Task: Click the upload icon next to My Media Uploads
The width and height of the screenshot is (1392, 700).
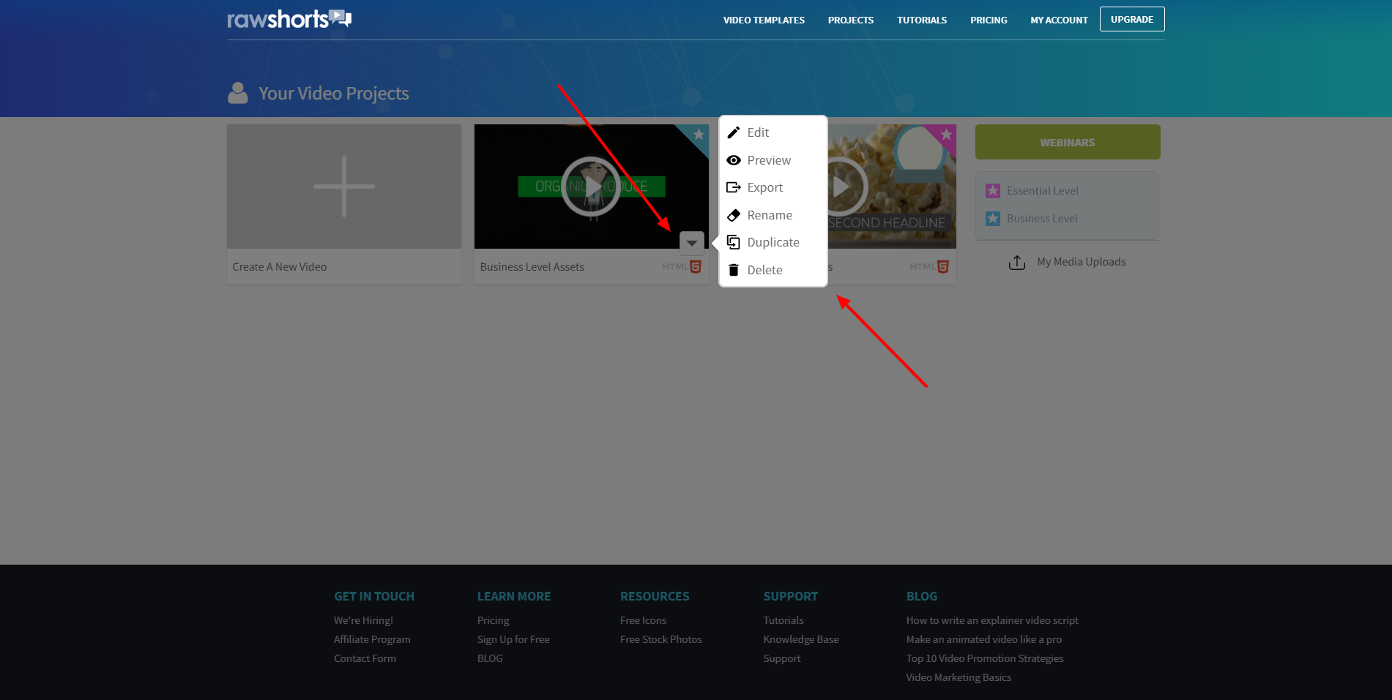Action: tap(1017, 263)
